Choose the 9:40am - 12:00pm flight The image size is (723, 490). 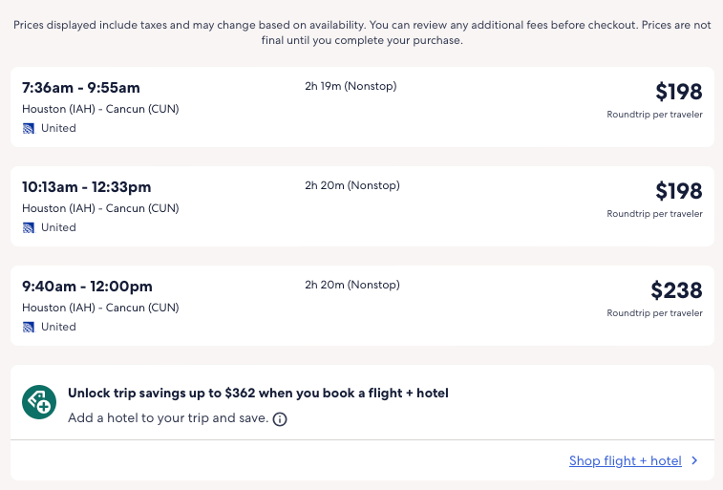87,287
